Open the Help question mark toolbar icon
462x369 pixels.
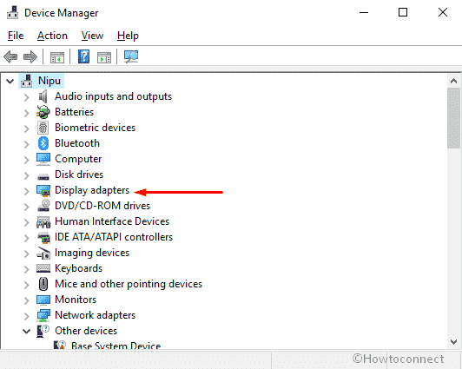tap(83, 56)
